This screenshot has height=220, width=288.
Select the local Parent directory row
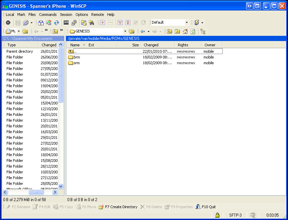[30, 51]
